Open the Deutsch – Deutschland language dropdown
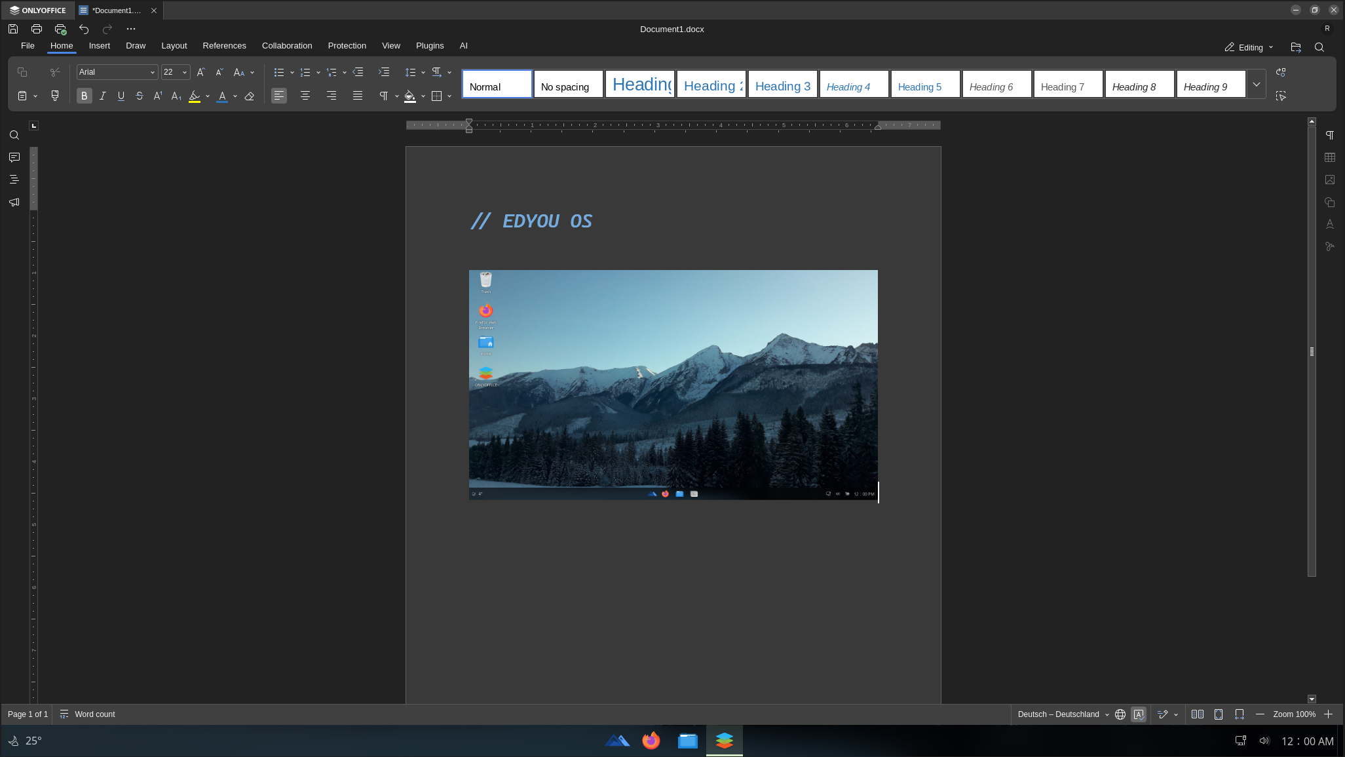This screenshot has width=1345, height=757. point(1063,714)
